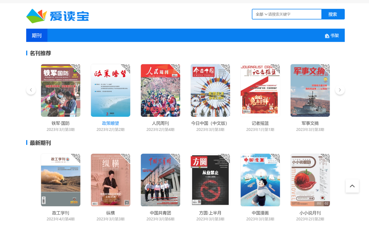Click the search keyword input field

click(294, 14)
